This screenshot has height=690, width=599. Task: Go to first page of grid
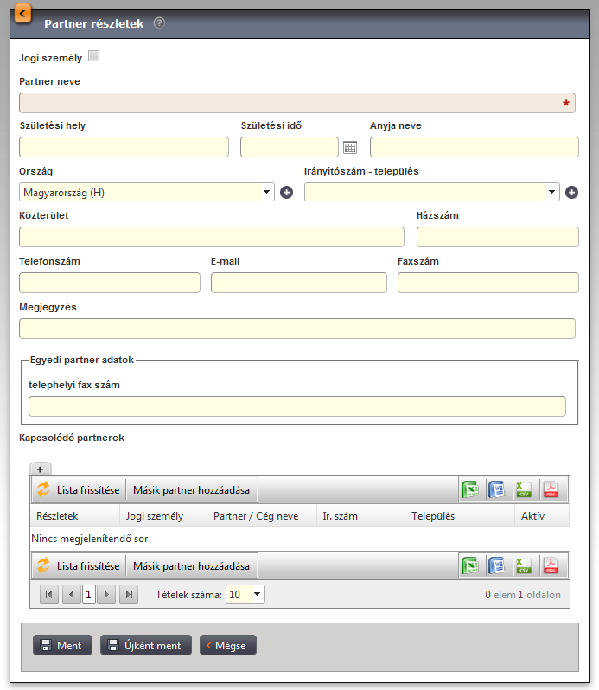coord(48,595)
